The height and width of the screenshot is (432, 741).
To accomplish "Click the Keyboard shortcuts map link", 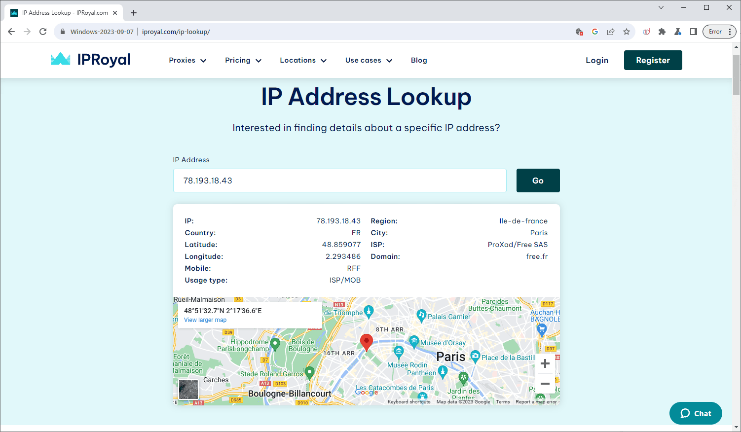I will point(409,402).
